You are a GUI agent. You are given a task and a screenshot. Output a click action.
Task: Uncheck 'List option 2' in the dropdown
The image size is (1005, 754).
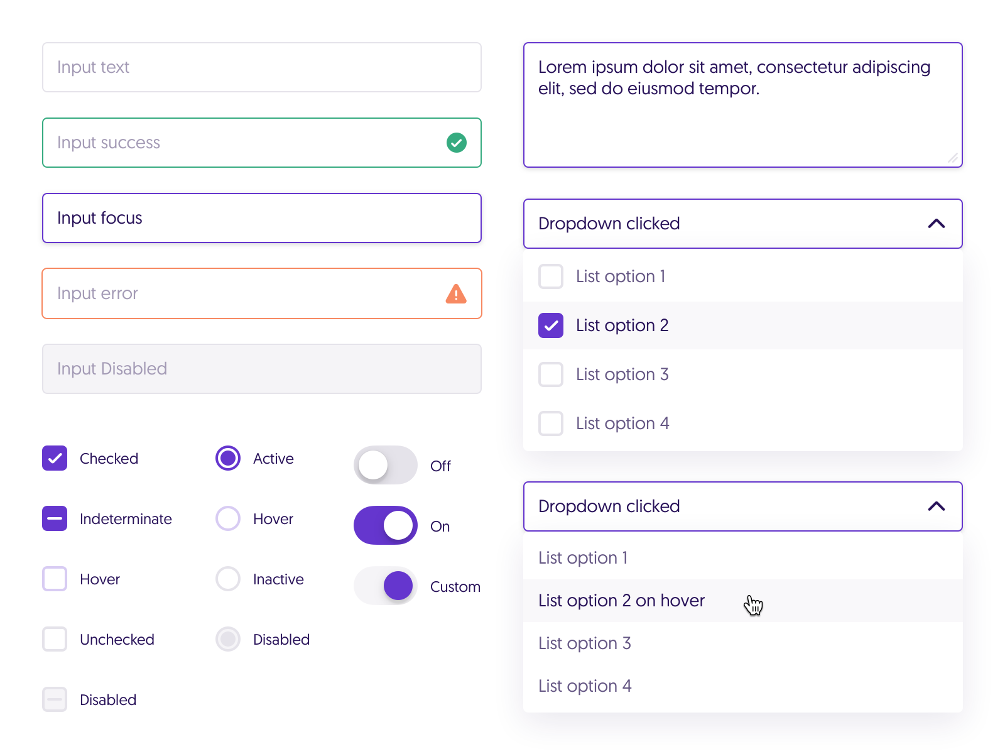[550, 325]
